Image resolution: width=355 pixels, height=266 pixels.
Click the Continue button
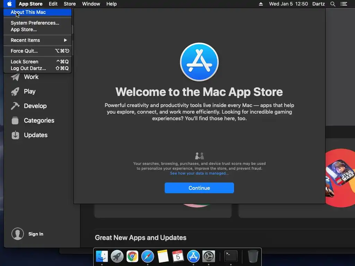pos(199,188)
